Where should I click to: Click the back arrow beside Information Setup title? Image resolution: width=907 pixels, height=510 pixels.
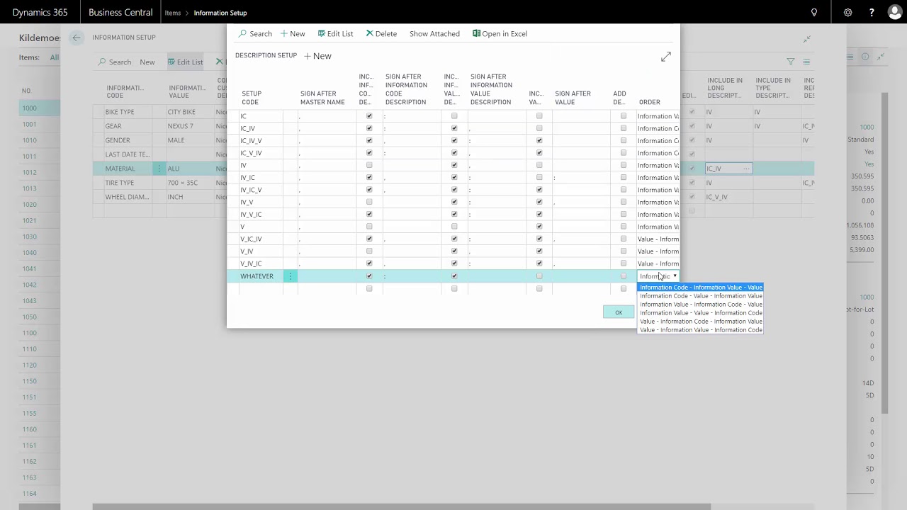pyautogui.click(x=77, y=38)
